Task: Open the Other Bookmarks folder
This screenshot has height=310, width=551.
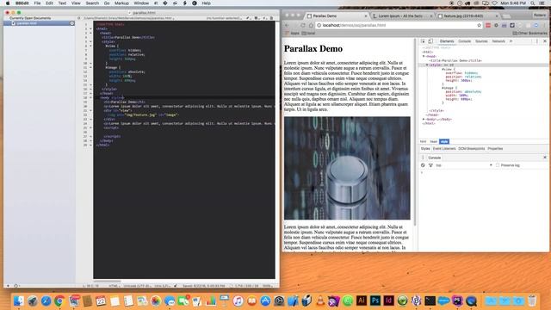Action: (529, 33)
